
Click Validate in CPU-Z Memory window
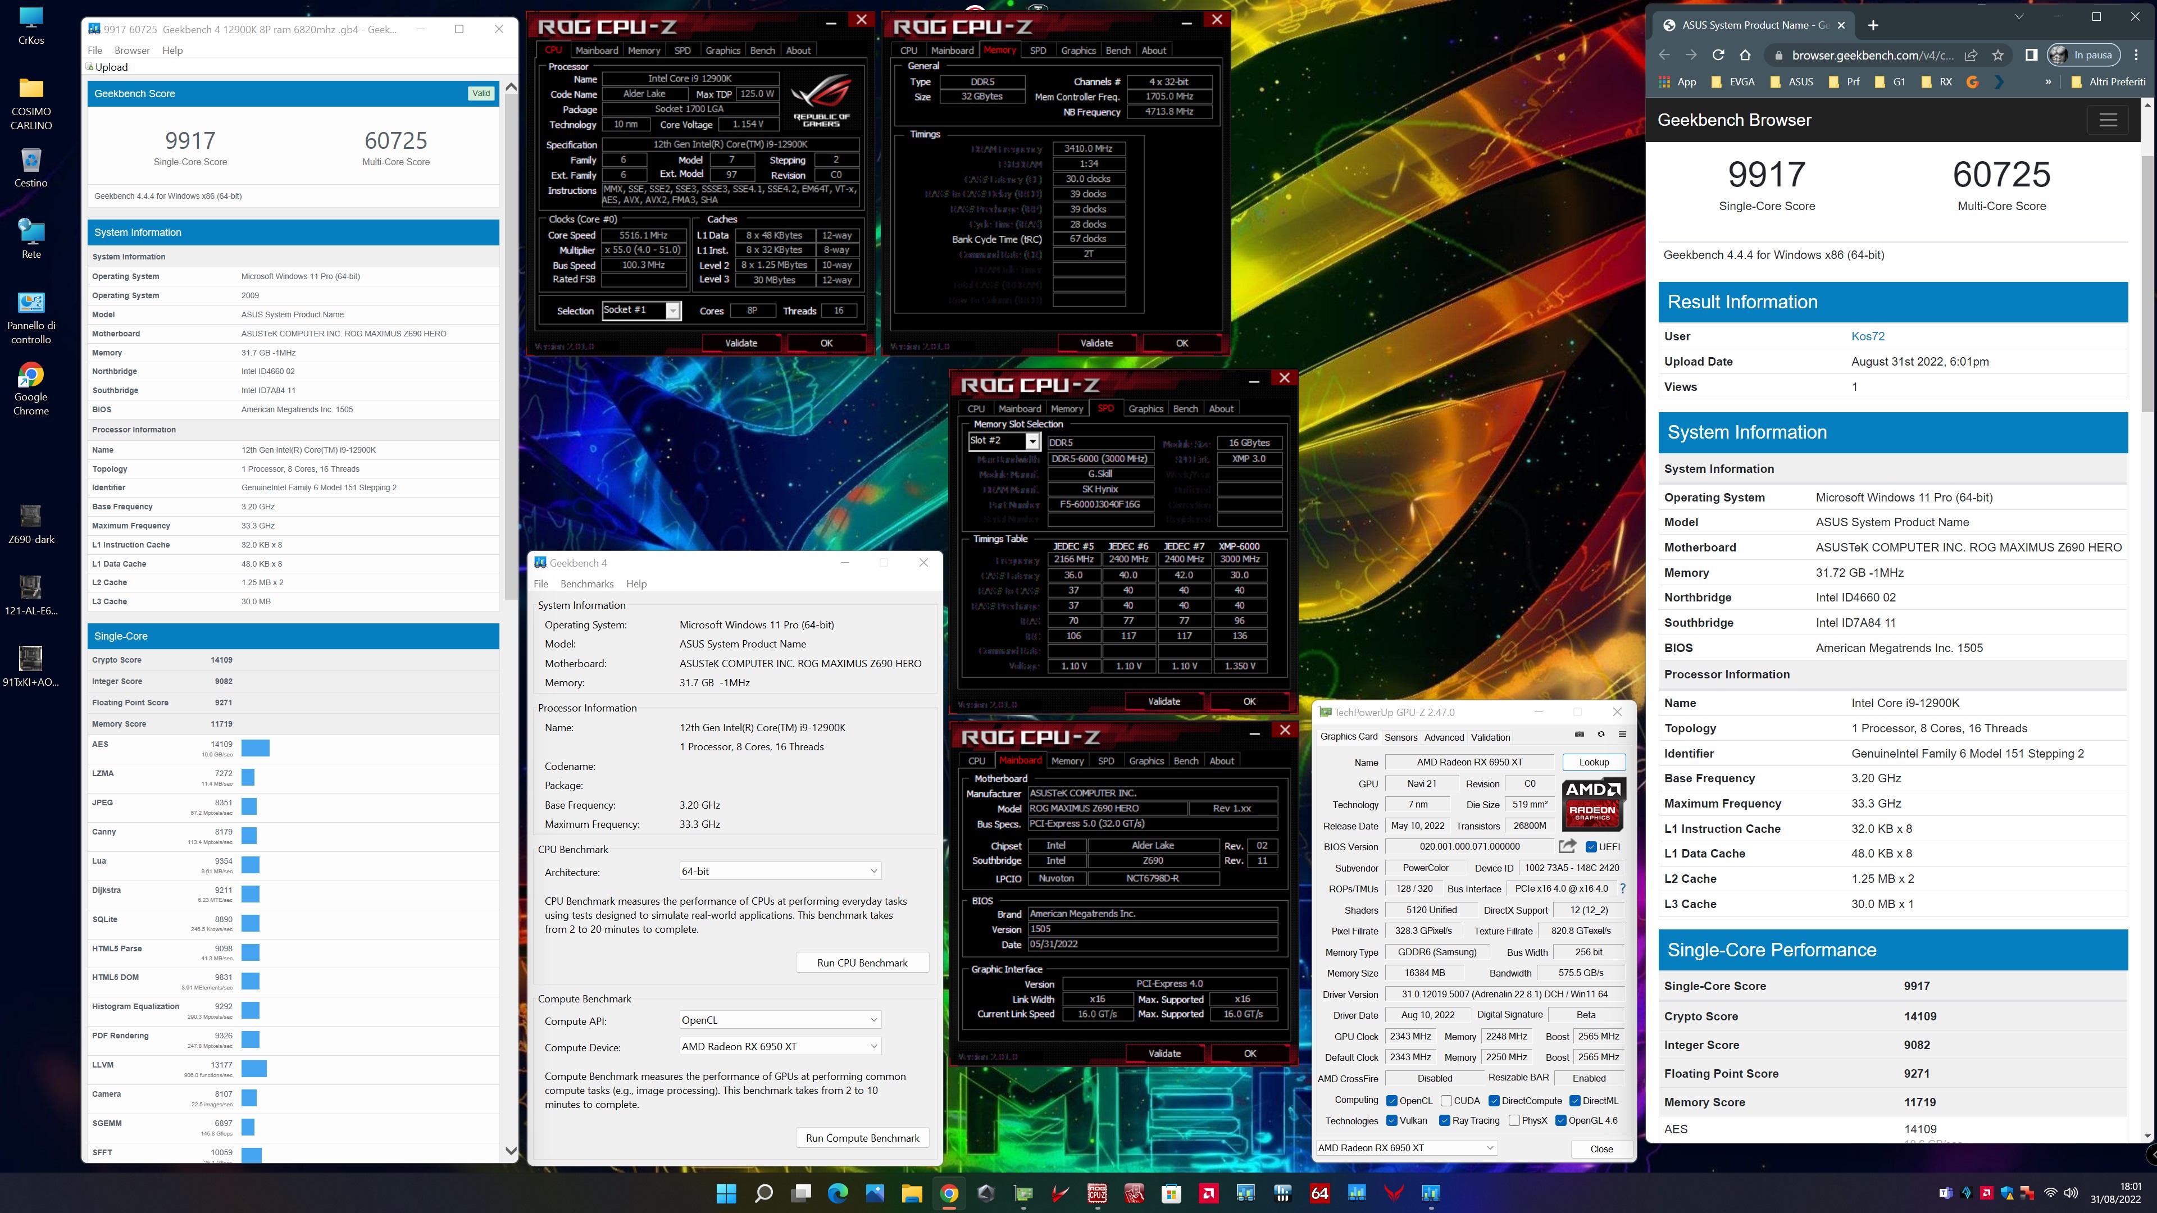click(x=1096, y=343)
